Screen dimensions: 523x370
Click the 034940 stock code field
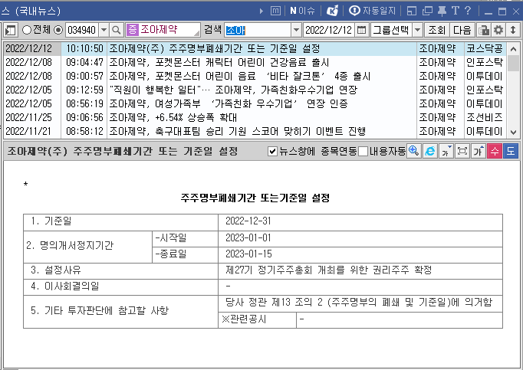82,30
